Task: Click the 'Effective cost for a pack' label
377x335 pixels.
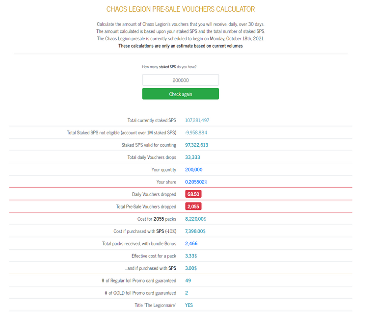Action: pyautogui.click(x=154, y=256)
